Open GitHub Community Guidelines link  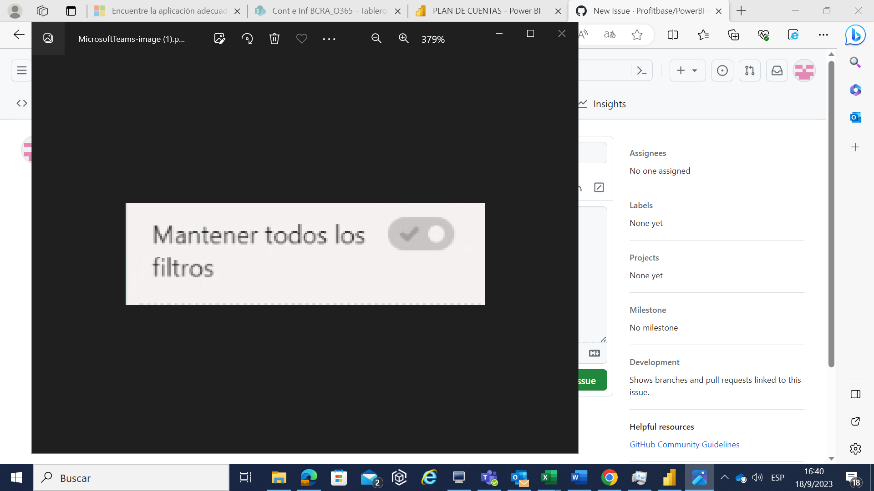click(684, 444)
